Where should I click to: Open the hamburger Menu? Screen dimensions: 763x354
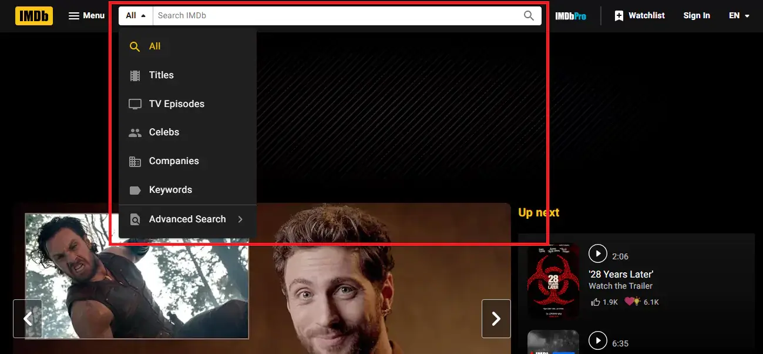(86, 16)
